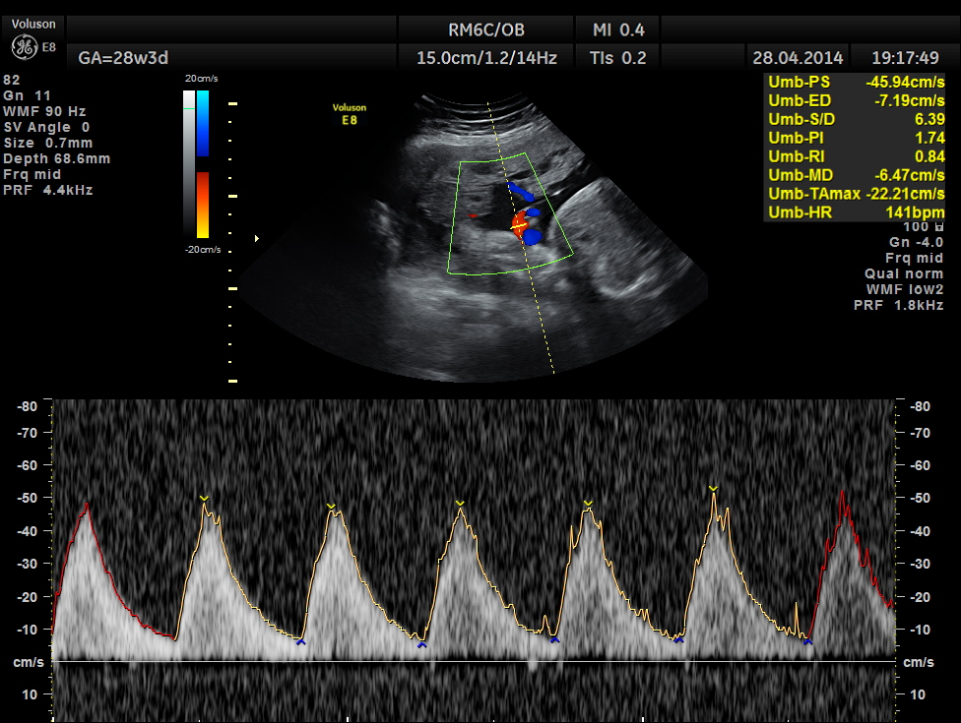Click the focal zone triangle beside depth ruler

coord(258,238)
